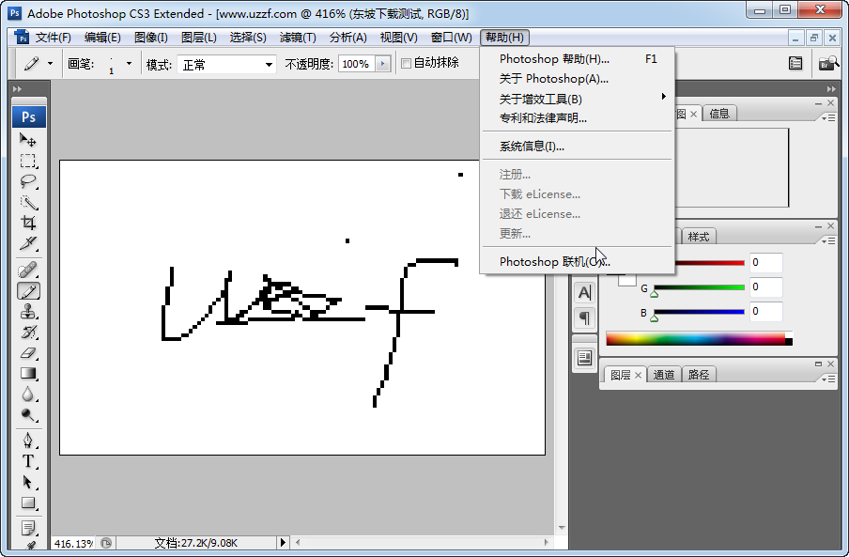Open the 滤镜(T) menu
The image size is (849, 557).
(298, 38)
